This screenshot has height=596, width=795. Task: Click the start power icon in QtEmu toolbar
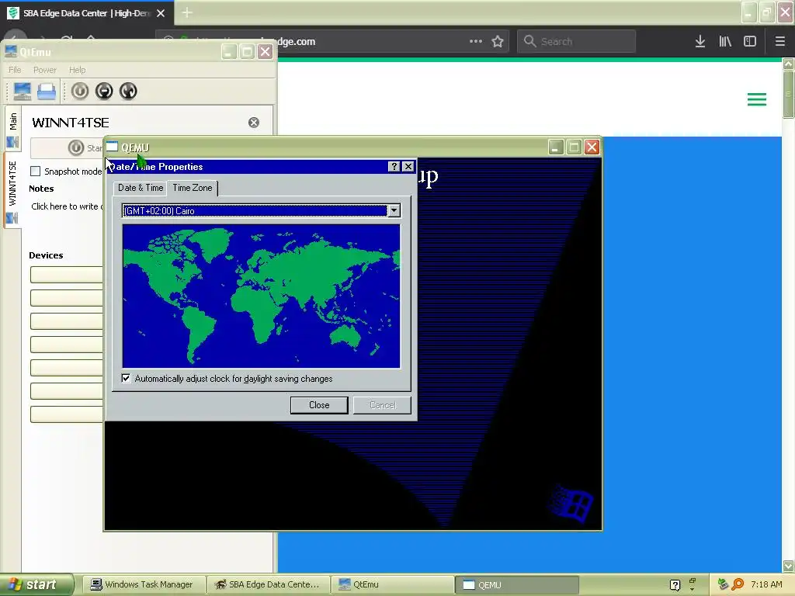tap(80, 92)
